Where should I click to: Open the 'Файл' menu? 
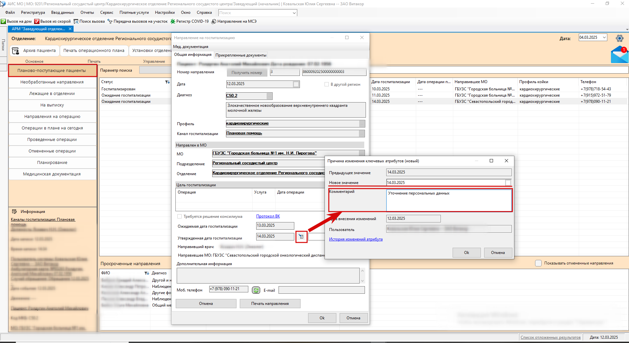10,12
